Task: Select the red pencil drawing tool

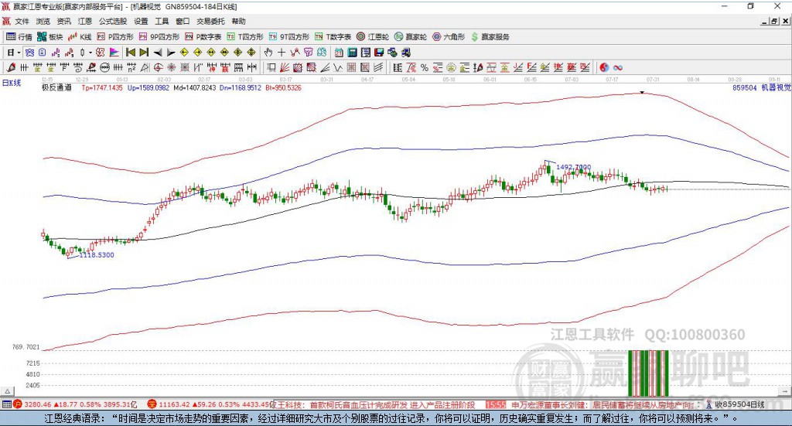Action: 11,67
